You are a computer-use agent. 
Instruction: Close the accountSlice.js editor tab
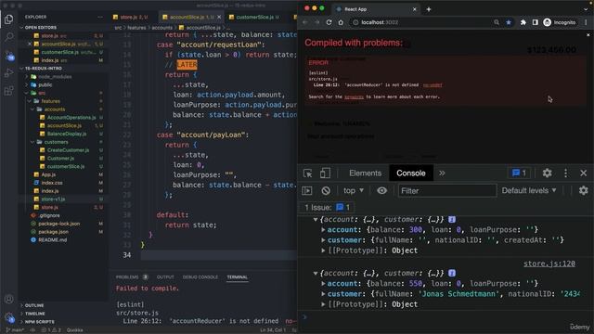pyautogui.click(x=219, y=17)
